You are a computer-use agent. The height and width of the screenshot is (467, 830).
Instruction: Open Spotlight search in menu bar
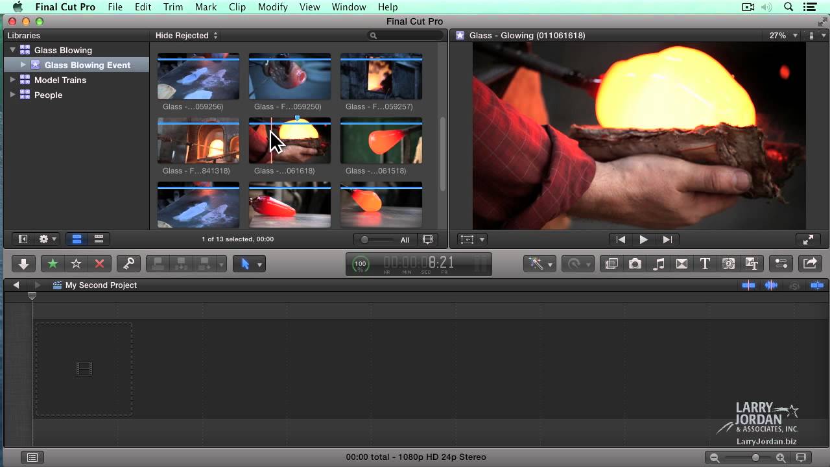(x=788, y=7)
